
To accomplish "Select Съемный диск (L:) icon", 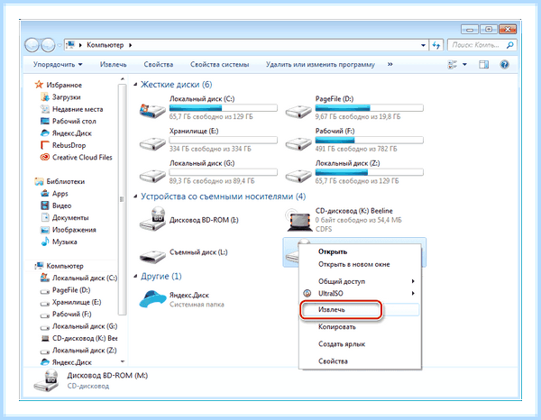I will [152, 256].
